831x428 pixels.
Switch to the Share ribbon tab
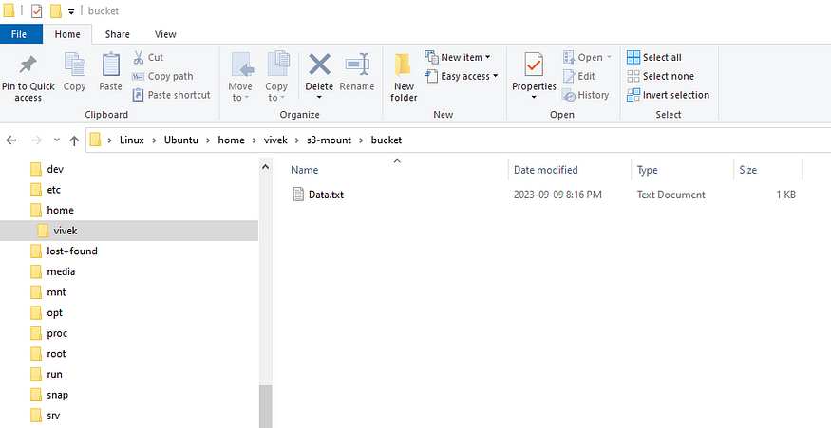(117, 34)
